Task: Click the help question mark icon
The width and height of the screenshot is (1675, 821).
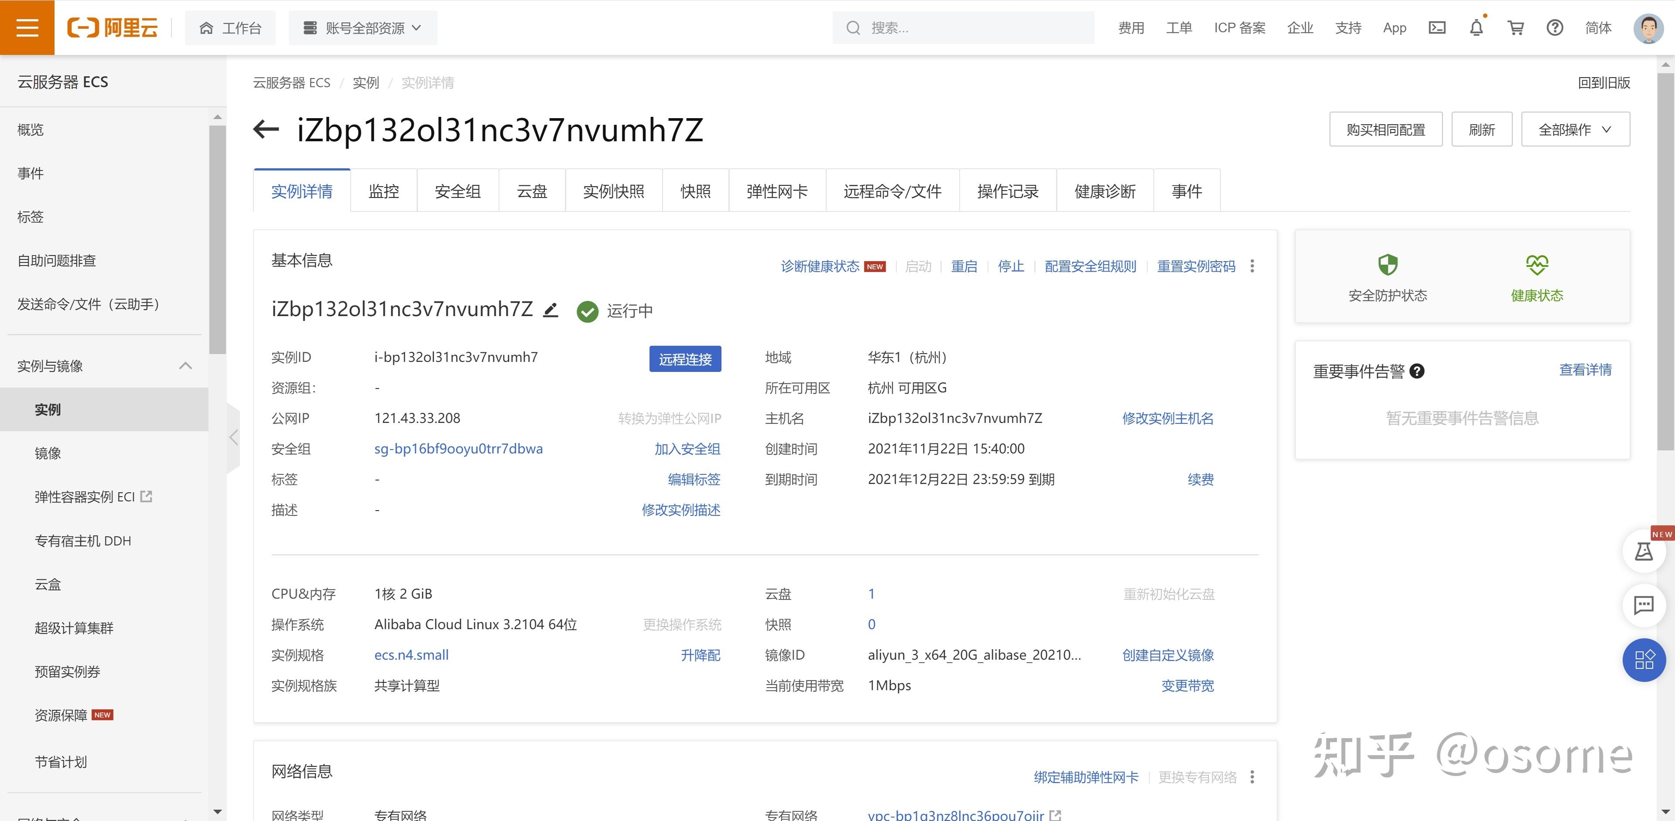Action: click(1554, 27)
